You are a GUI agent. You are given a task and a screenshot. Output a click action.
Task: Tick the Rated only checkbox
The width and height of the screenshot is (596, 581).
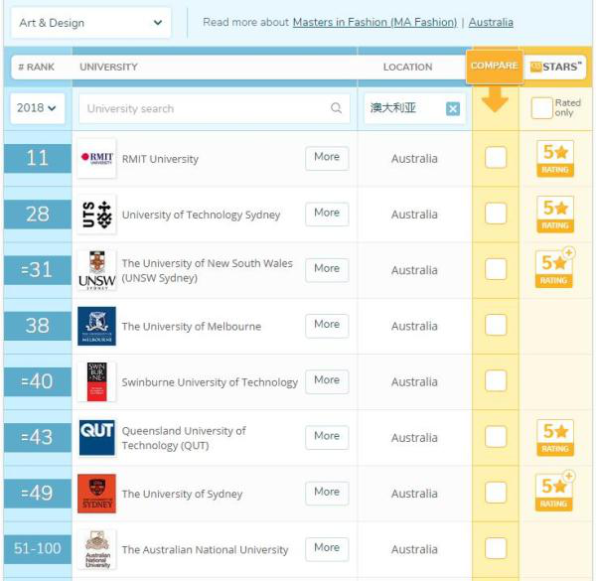click(541, 108)
